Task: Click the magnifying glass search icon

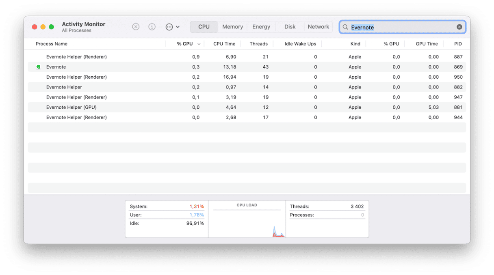Action: [x=345, y=27]
